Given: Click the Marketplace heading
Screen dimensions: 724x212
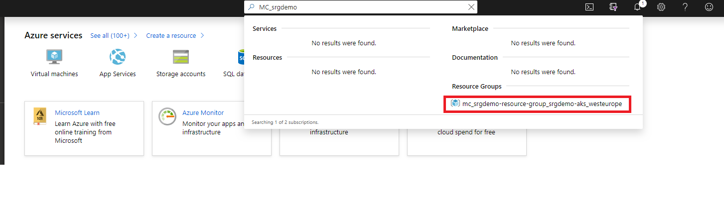Looking at the screenshot, I should [x=470, y=29].
